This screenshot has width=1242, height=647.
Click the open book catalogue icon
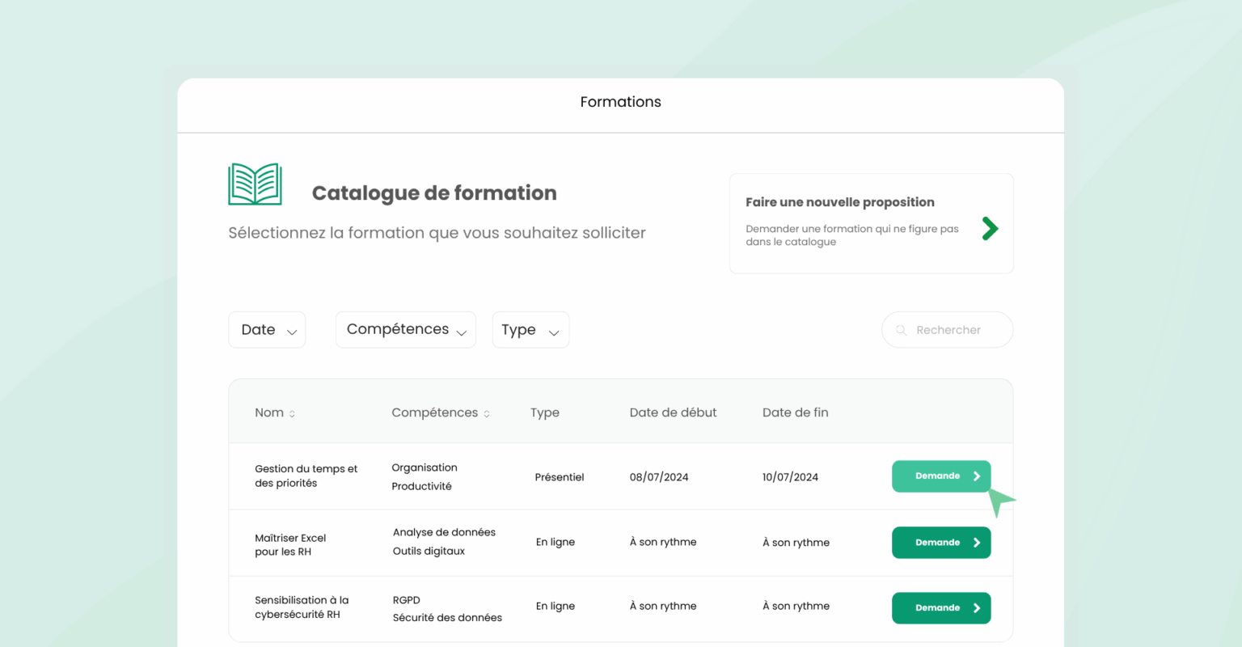click(x=255, y=184)
